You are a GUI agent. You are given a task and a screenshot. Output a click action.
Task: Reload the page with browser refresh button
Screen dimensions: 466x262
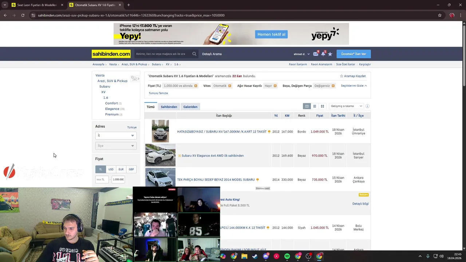click(23, 15)
